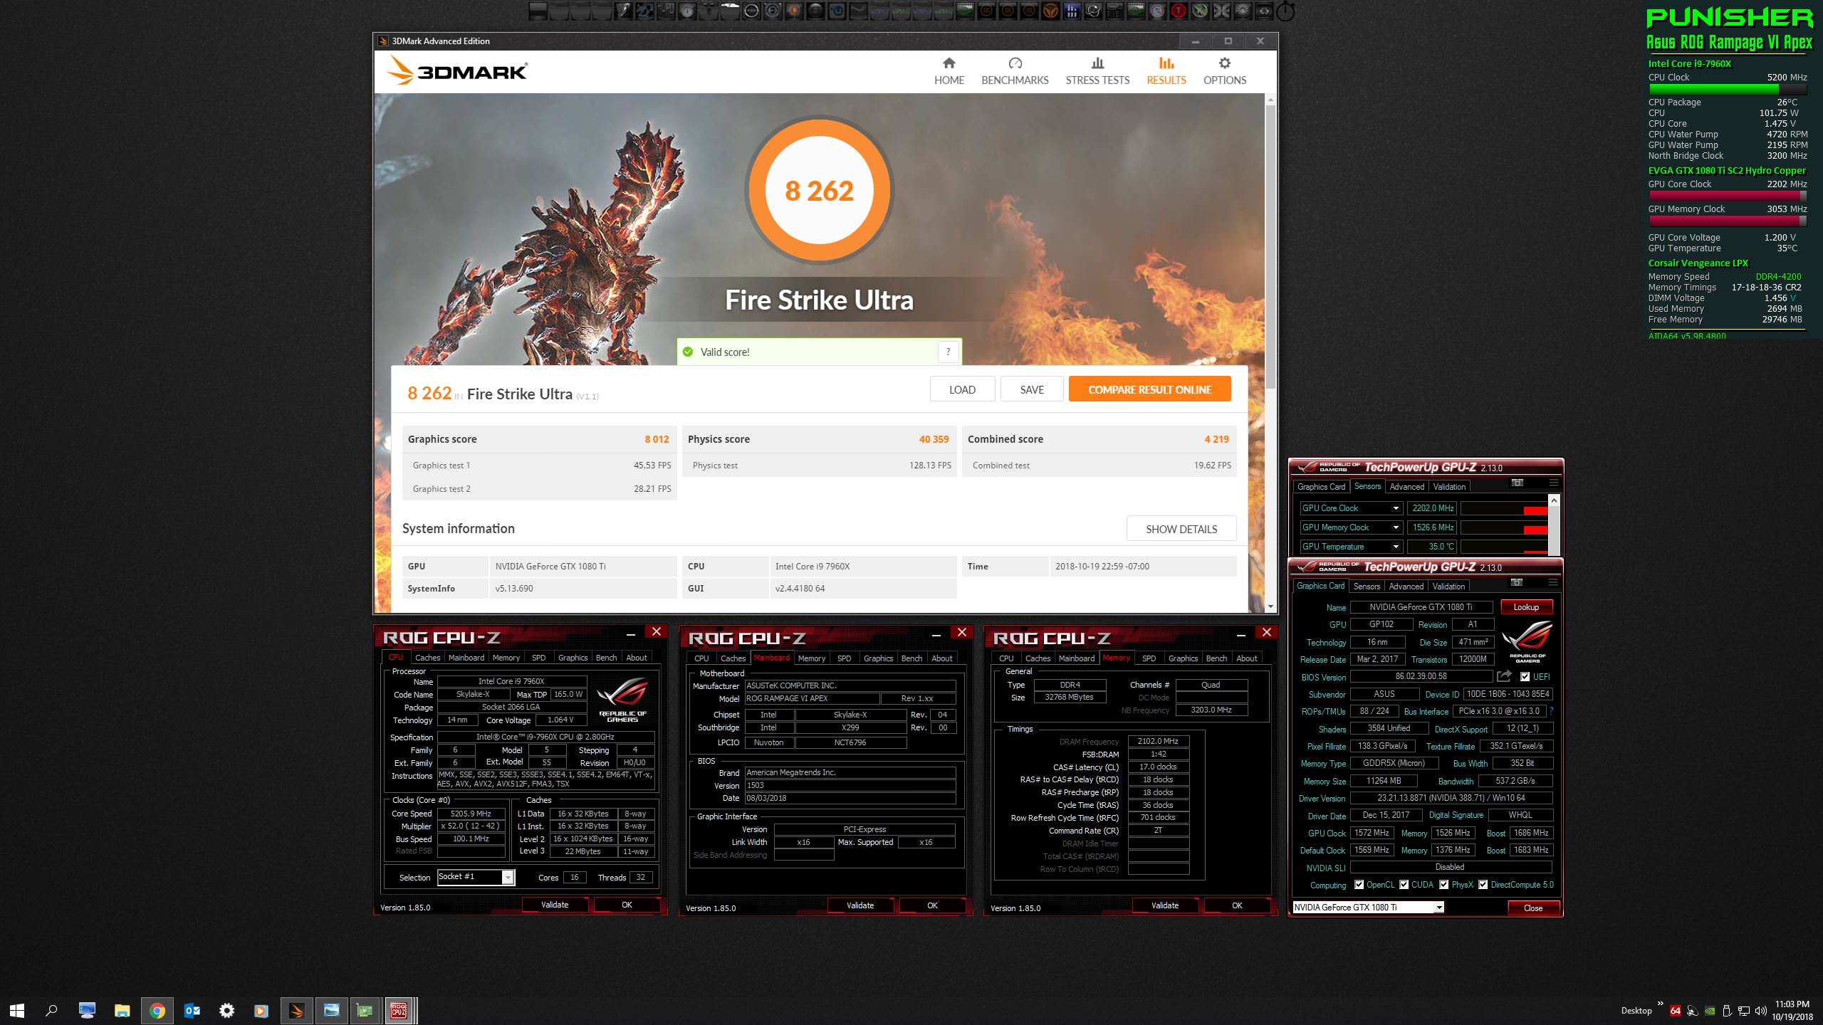Expand GPU Memory Clock sensor dropdown

(1396, 527)
